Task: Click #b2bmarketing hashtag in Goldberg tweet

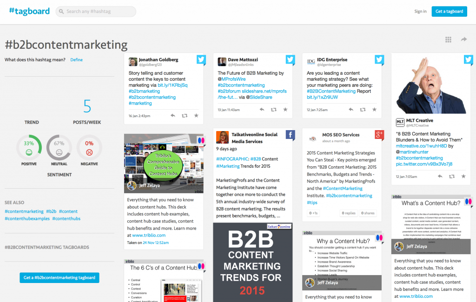Action: point(144,92)
